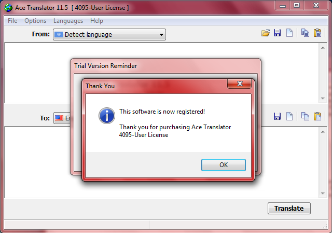
Task: Save translation using lower floppy disk icon
Action: [277, 116]
